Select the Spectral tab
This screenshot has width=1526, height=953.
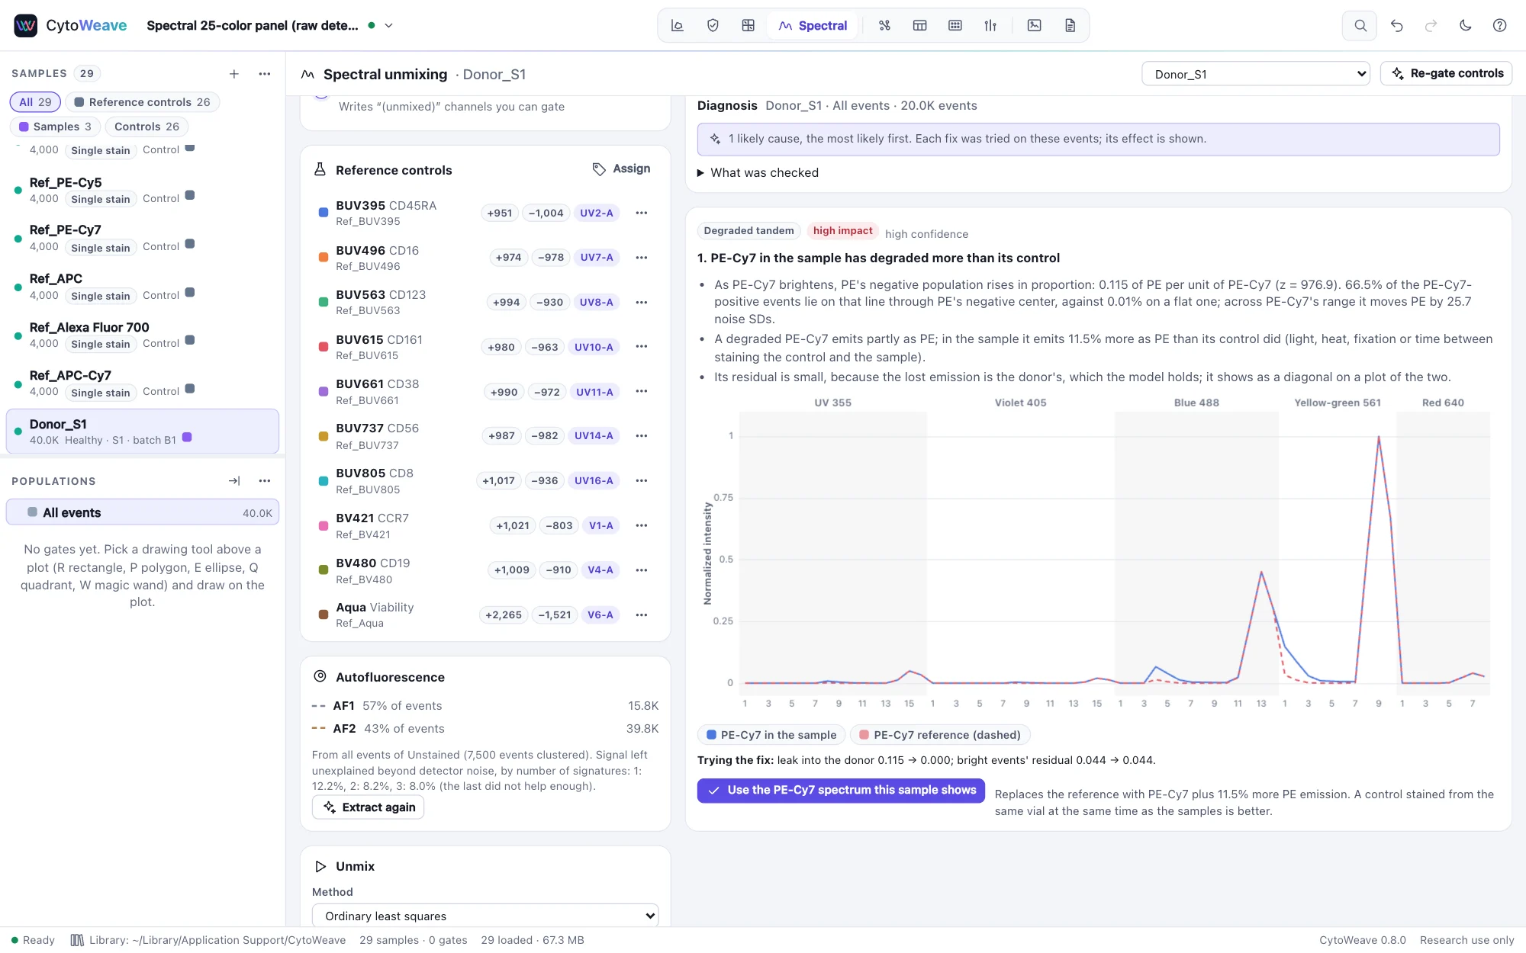813,25
